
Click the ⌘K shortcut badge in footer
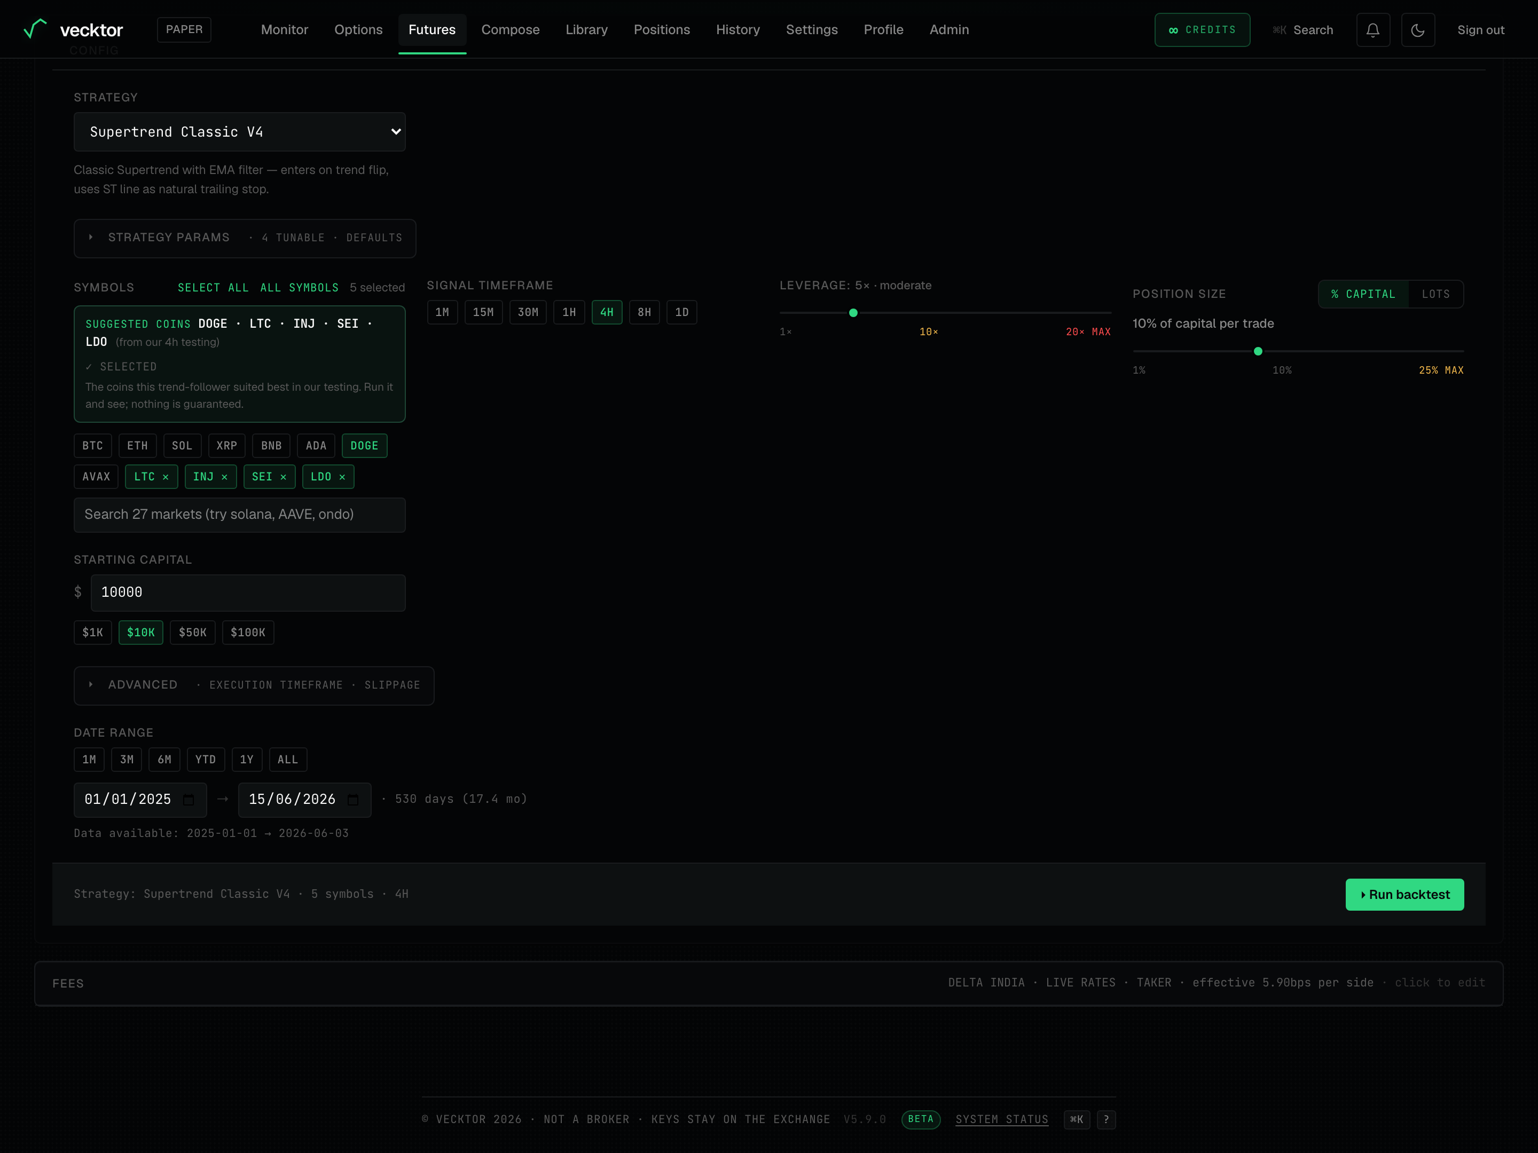pyautogui.click(x=1076, y=1120)
